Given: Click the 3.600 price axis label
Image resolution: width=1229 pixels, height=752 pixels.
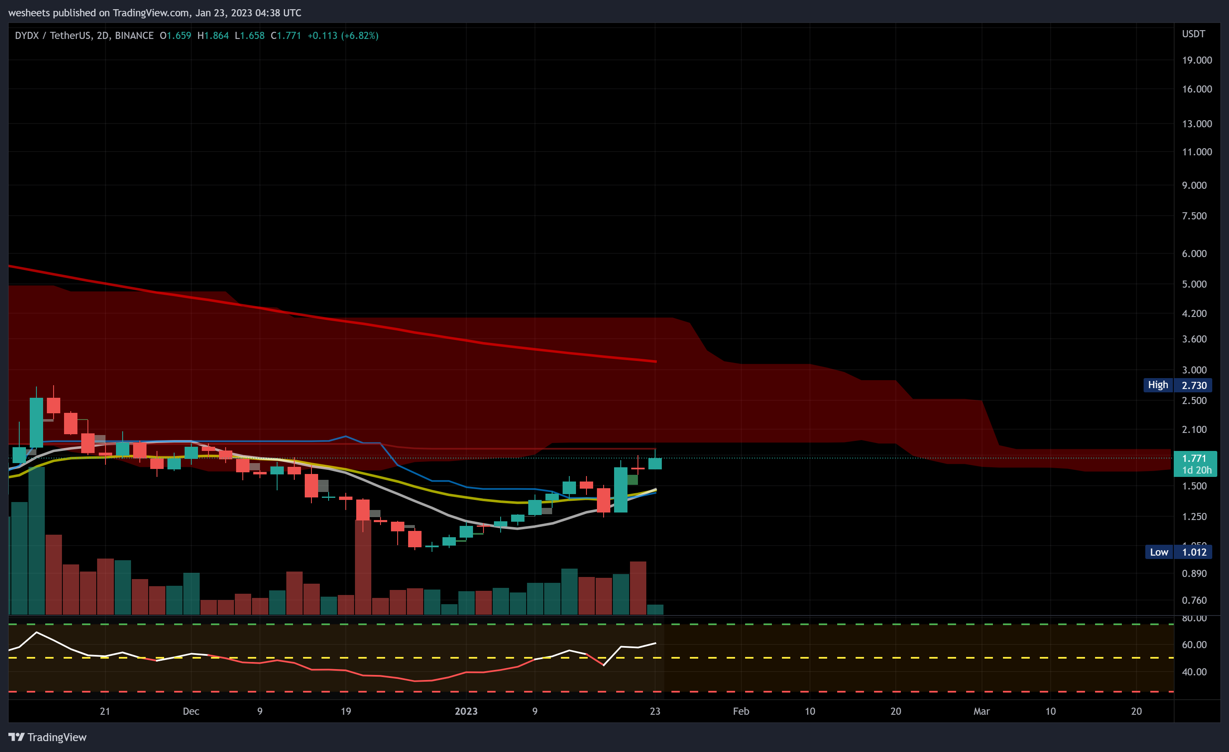Looking at the screenshot, I should 1195,339.
